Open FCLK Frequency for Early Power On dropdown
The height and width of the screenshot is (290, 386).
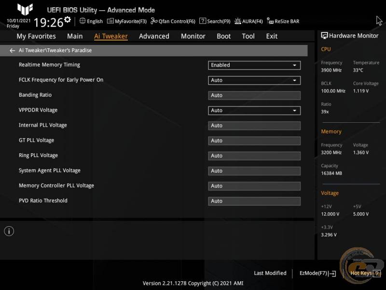[254, 80]
